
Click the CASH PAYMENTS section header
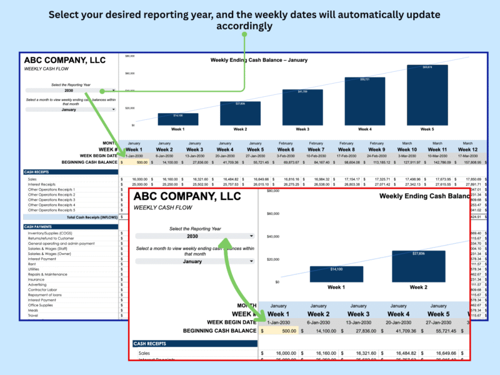(x=71, y=227)
